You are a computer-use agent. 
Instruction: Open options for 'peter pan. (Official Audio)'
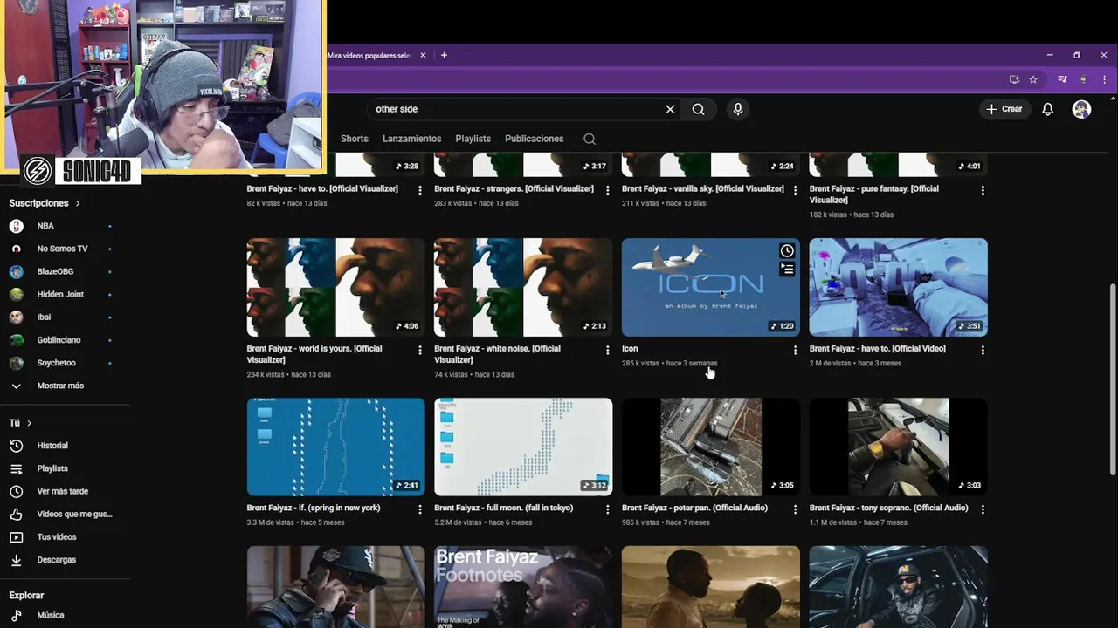tap(795, 509)
